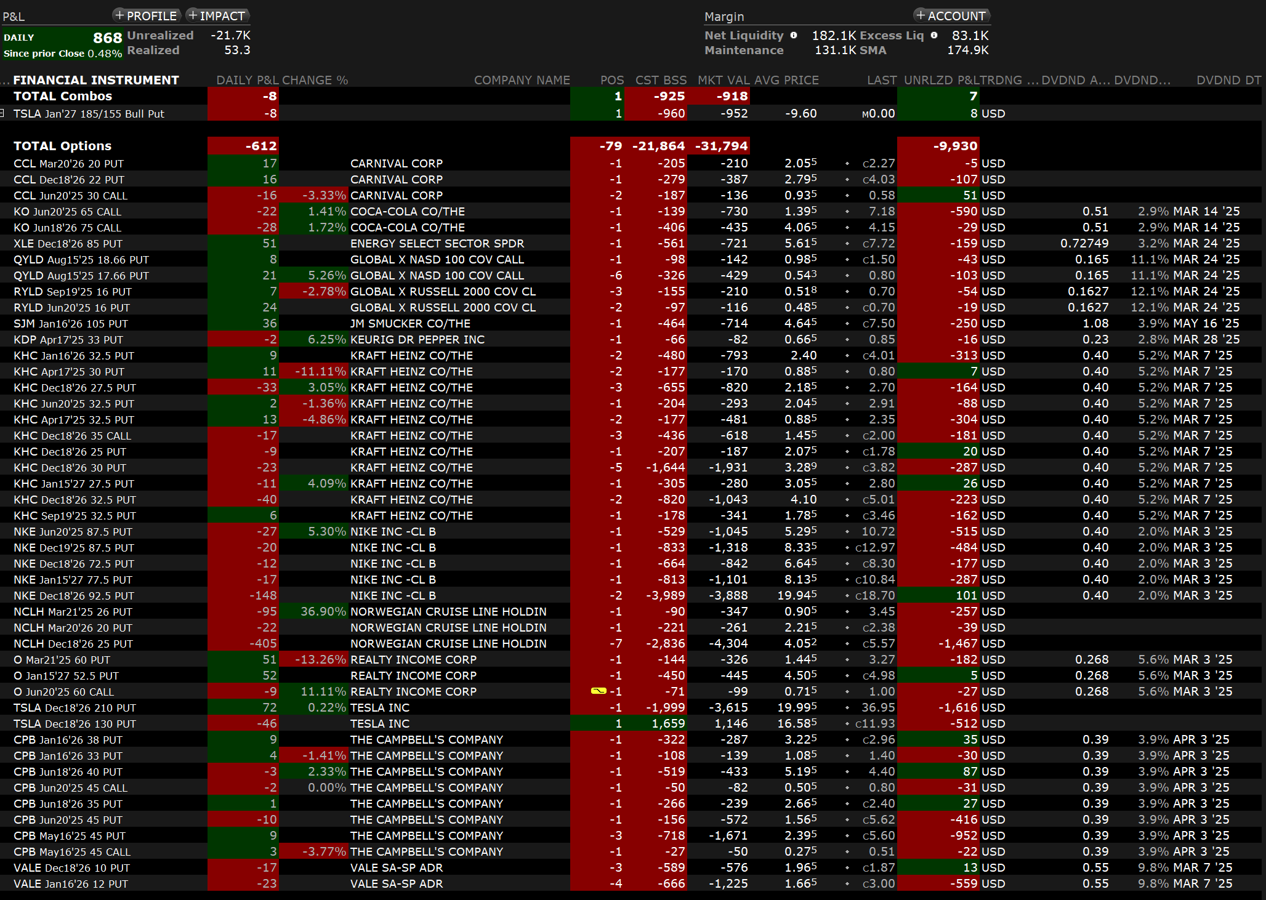Click dividend amount 0.72749 in XLE row
This screenshot has width=1266, height=900.
coord(1084,243)
